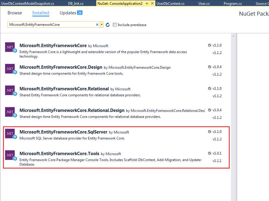Click the .NET icon of Microsoft.EntityFrameworkCore.Design package
The width and height of the screenshot is (269, 201).
[10, 69]
